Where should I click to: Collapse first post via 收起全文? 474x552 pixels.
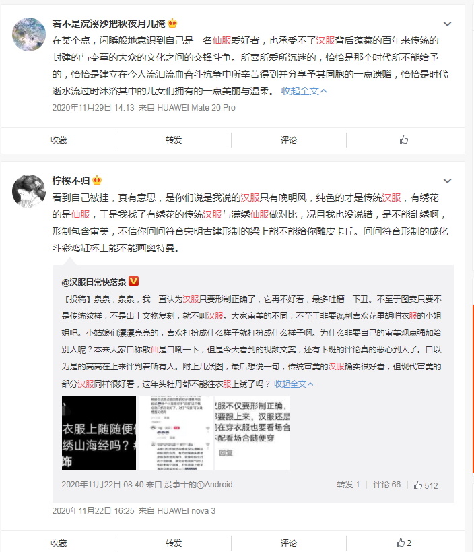304,91
